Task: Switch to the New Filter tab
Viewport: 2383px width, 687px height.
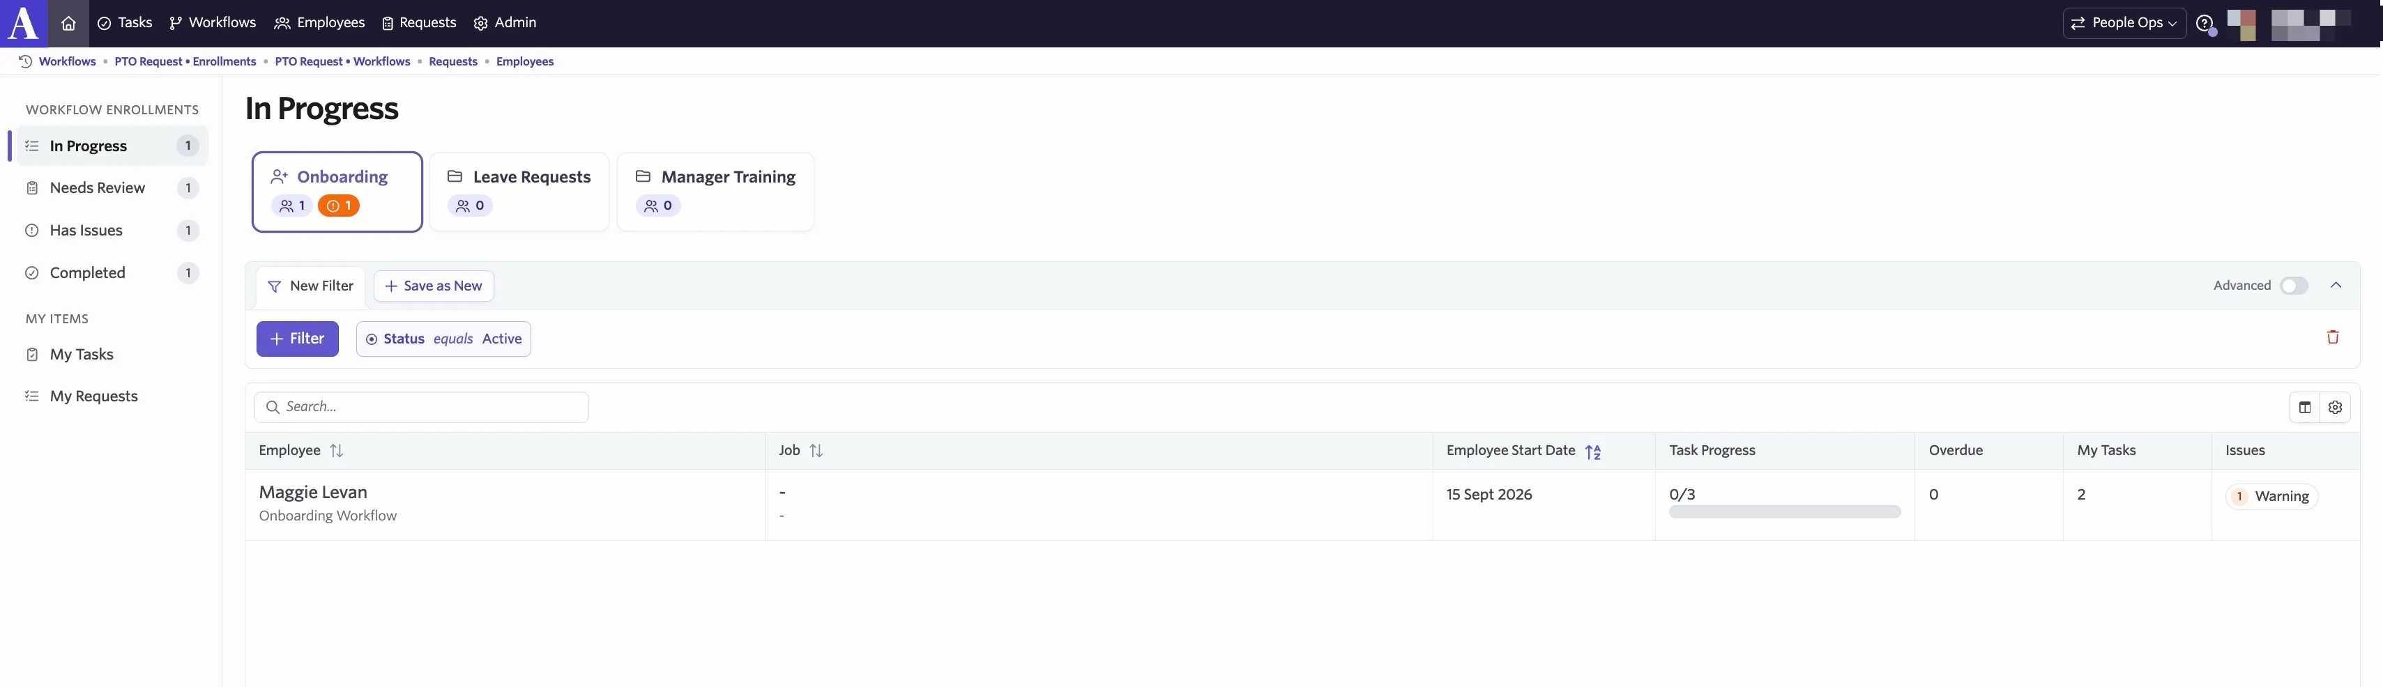Action: point(311,286)
